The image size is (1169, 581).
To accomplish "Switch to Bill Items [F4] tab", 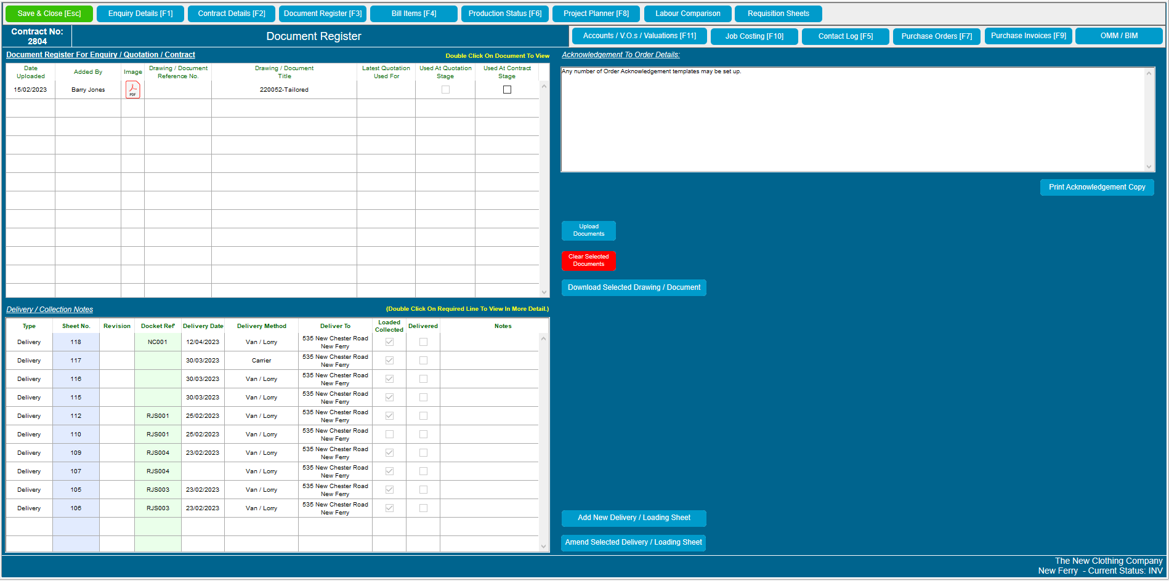I will tap(413, 14).
